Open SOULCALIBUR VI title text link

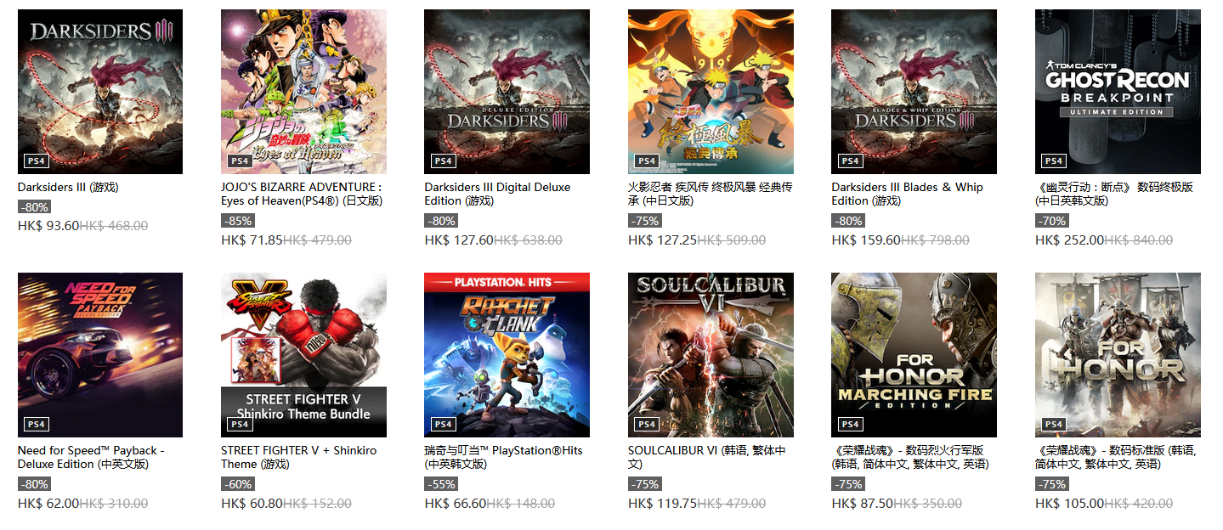pos(706,457)
